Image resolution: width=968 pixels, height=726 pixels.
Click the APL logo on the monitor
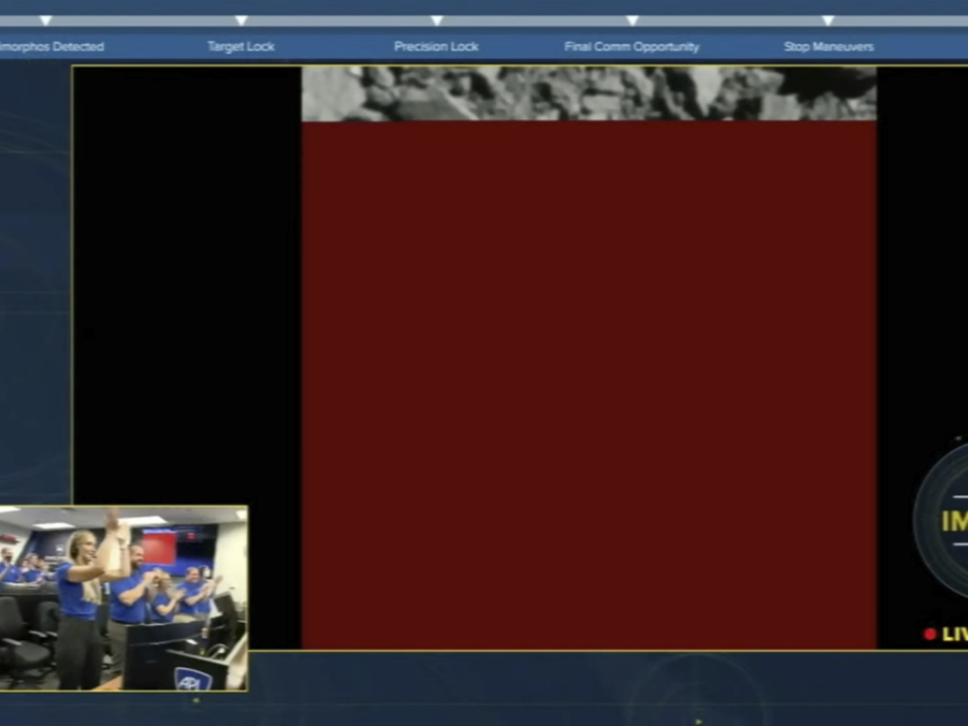[x=193, y=677]
